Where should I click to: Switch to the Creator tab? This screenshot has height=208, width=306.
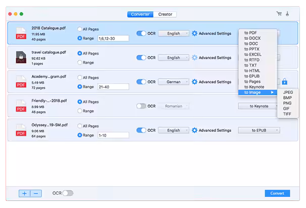pos(165,14)
